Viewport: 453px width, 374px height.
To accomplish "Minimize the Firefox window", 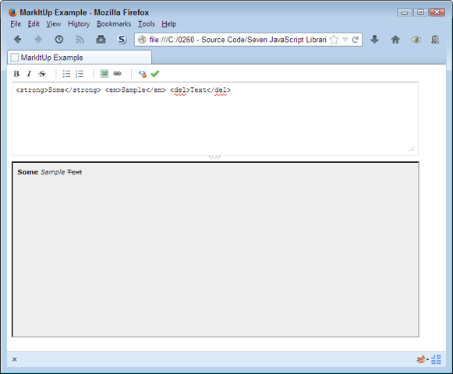I will 405,12.
